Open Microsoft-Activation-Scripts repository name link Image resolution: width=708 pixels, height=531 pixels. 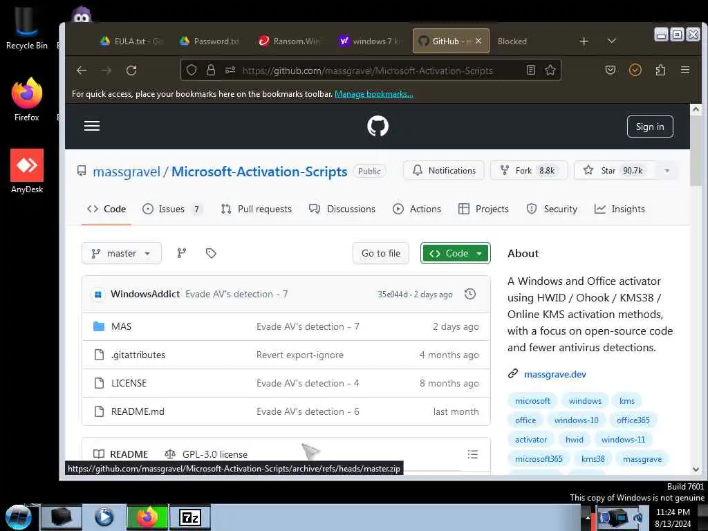(x=259, y=172)
